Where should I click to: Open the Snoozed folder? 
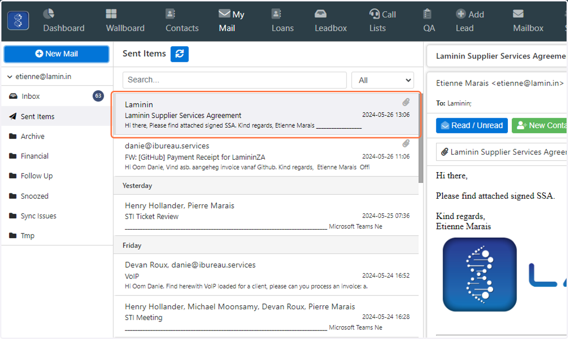(x=57, y=196)
